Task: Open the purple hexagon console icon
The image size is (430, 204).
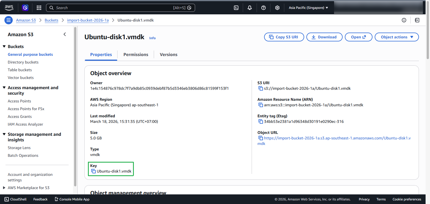Action: click(25, 8)
